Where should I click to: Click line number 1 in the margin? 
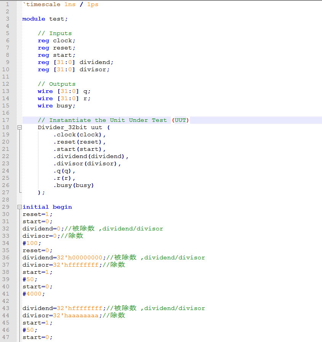pyautogui.click(x=7, y=4)
